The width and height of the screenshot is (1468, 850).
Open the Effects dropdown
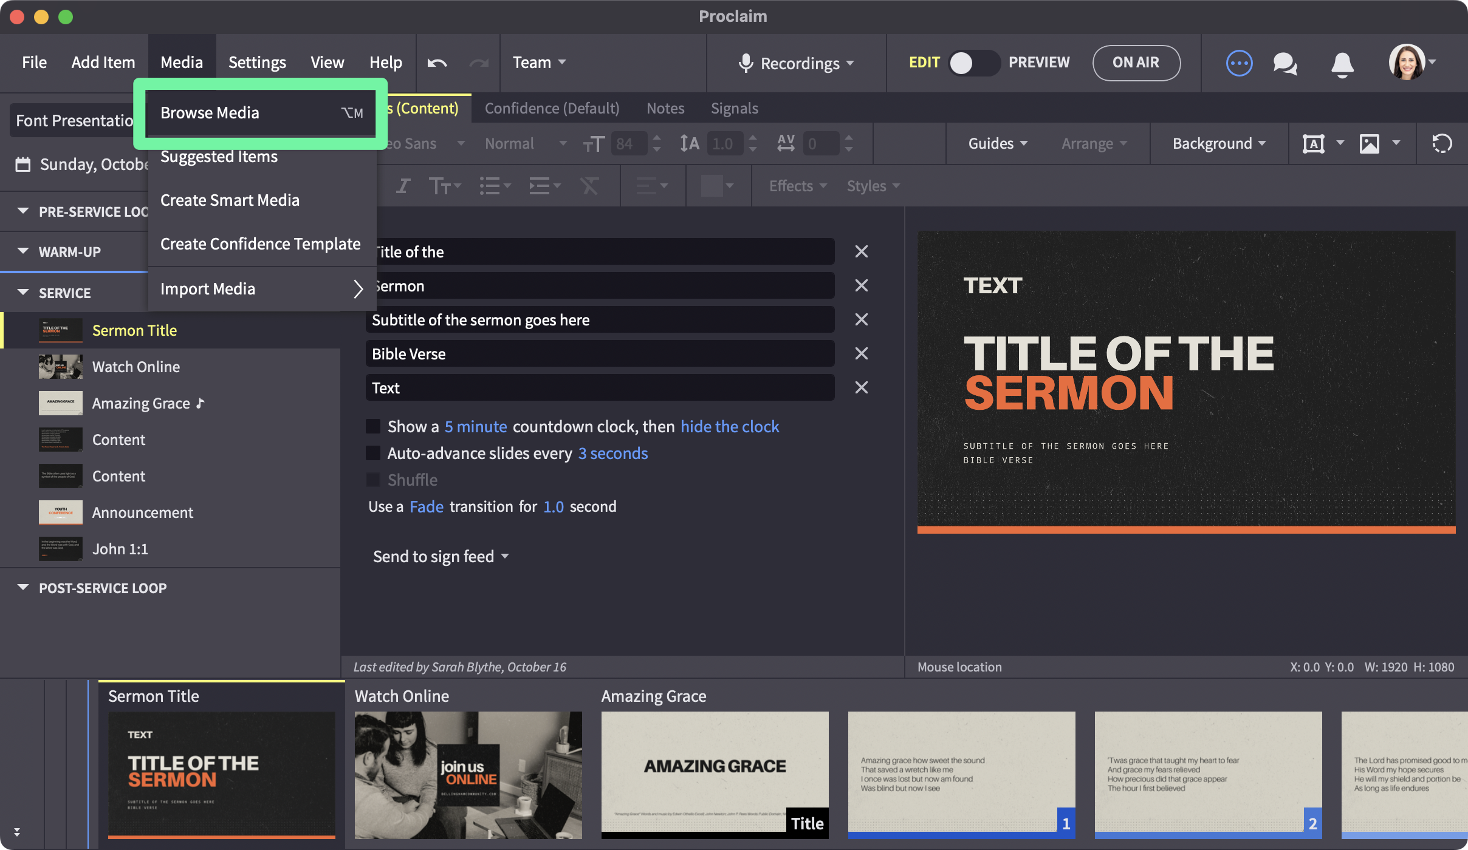click(x=798, y=186)
